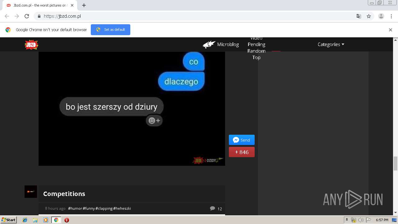Image resolution: width=398 pixels, height=224 pixels.
Task: Open the #clapping tag
Action: pos(104,208)
